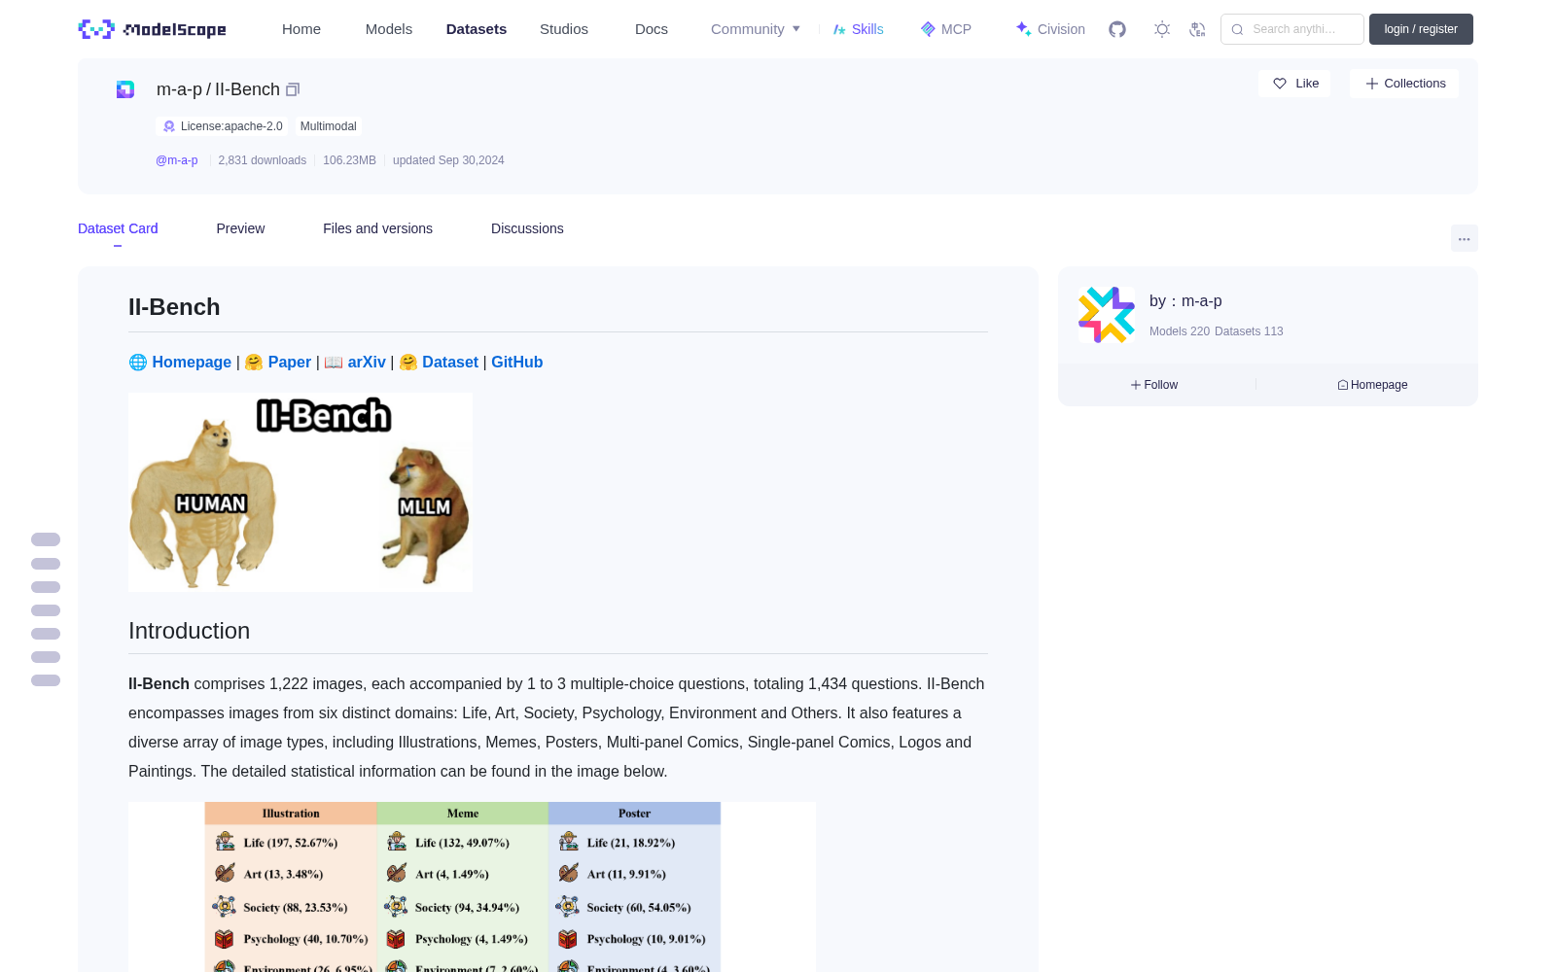
Task: Open the Docs page
Action: pos(652,29)
